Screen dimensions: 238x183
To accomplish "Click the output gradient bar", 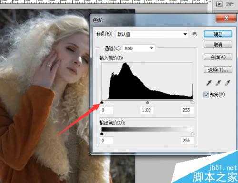I will coord(148,129).
